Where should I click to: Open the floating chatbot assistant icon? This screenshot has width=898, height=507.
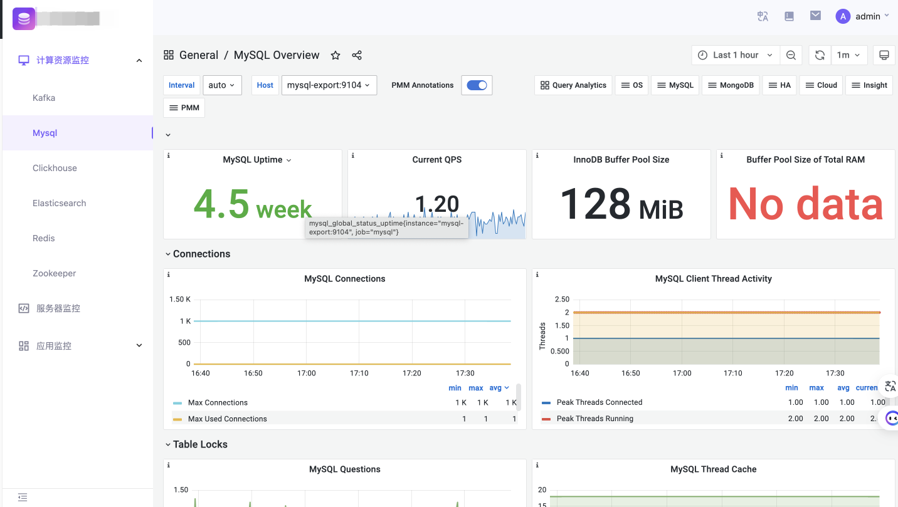(x=891, y=418)
